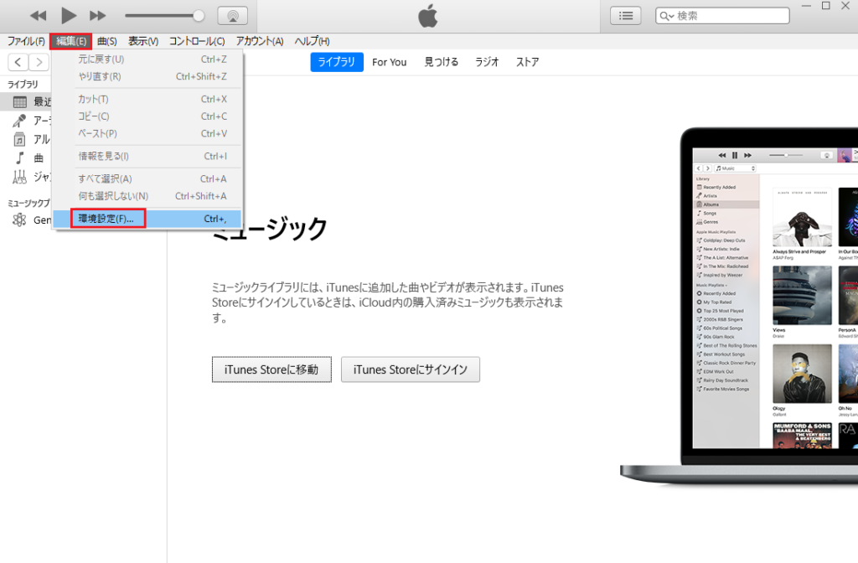Screen dimensions: 858x563
Task: Close the 編集(E) menu
Action: click(71, 41)
